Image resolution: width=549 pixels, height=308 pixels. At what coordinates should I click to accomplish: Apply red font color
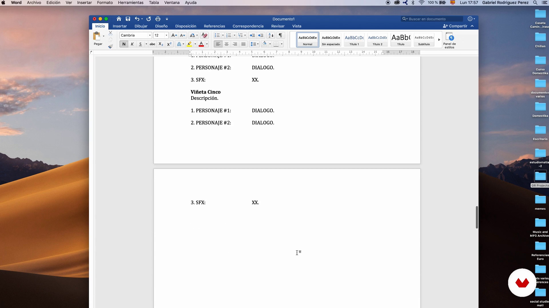[201, 44]
